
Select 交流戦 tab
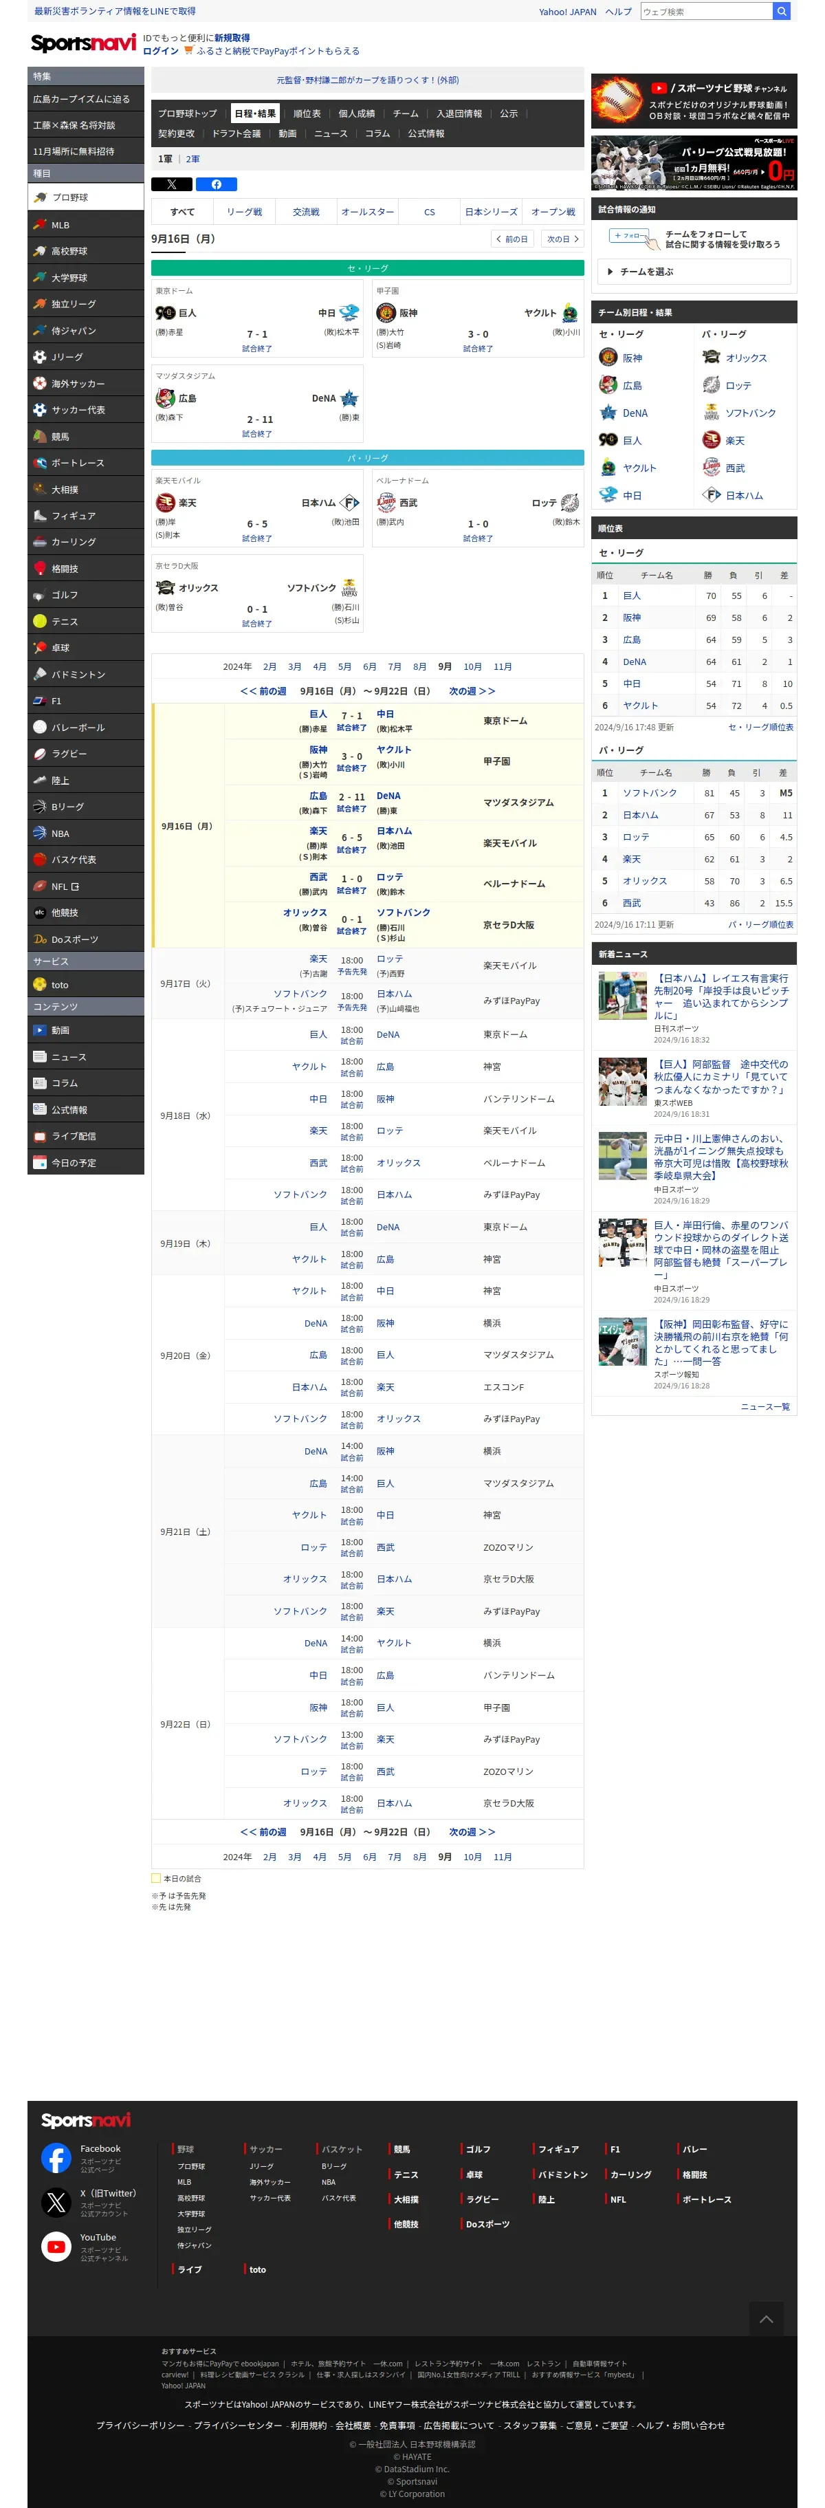coord(307,211)
